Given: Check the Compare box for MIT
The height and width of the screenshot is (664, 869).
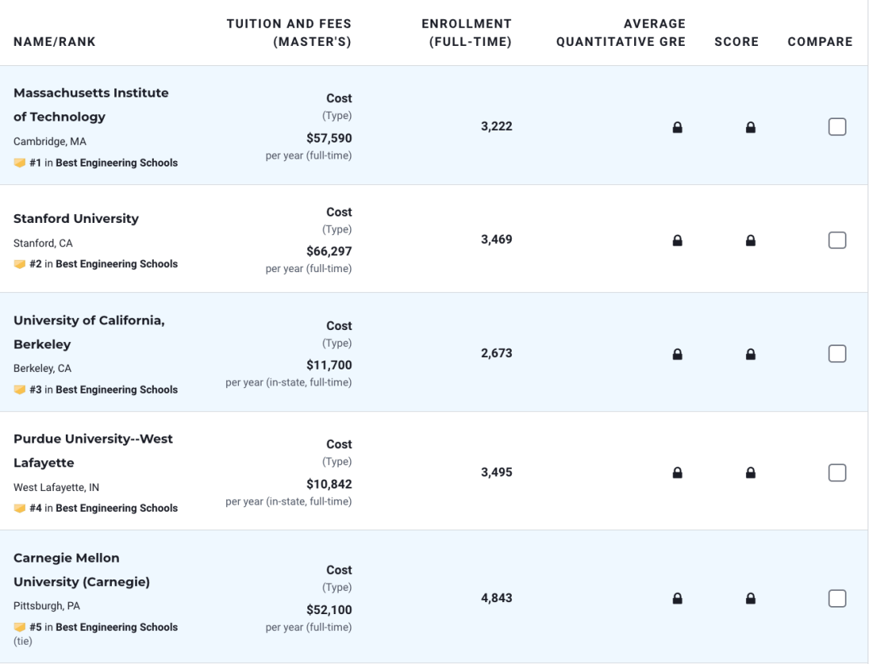Looking at the screenshot, I should coord(837,126).
